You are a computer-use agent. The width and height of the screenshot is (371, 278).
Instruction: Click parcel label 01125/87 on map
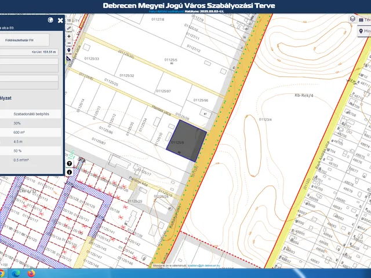pos(99,141)
